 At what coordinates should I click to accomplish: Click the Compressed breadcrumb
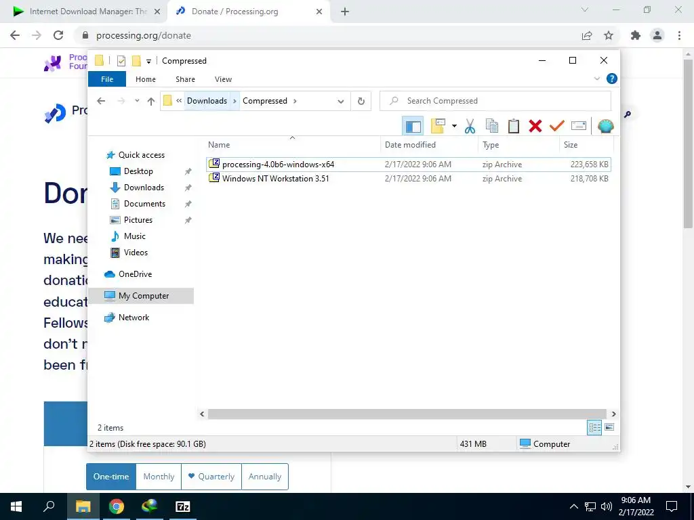(265, 101)
